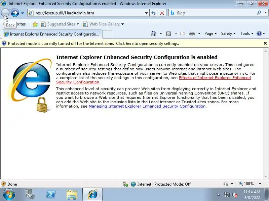Viewport: 269px width, 201px height.
Task: Open the Help question mark menu
Action: click(261, 33)
